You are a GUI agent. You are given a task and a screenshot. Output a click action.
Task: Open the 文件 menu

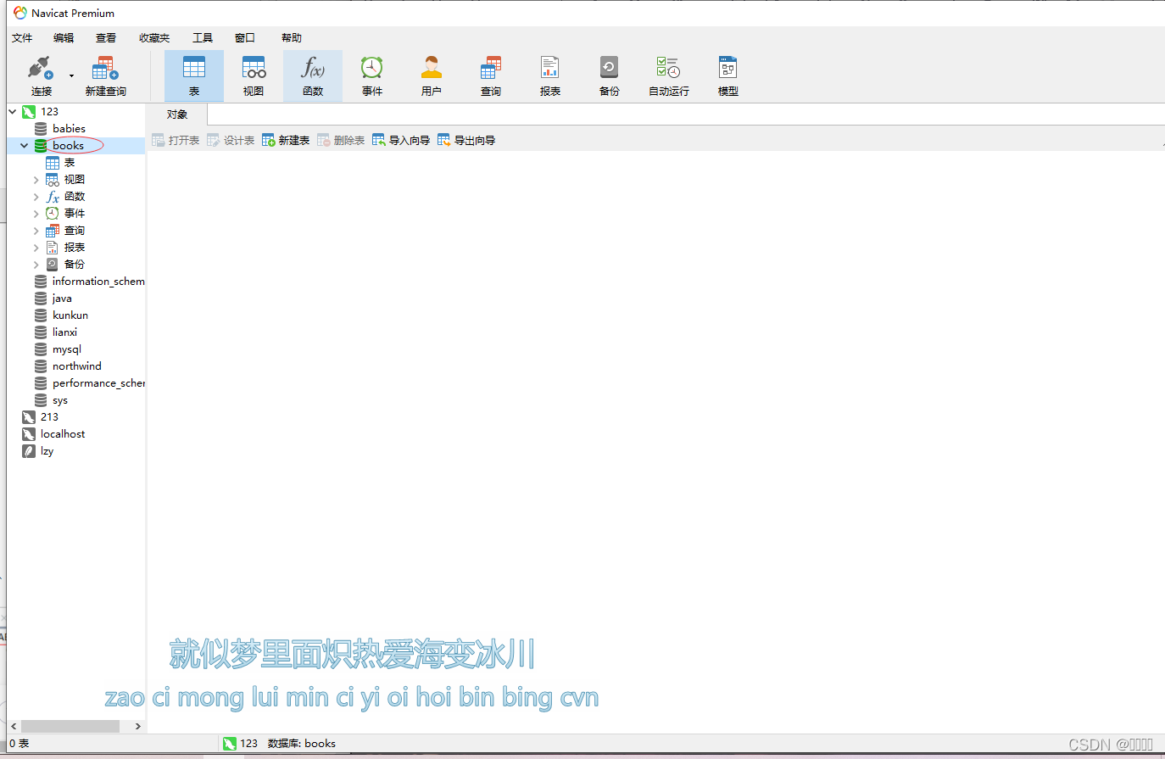click(22, 37)
